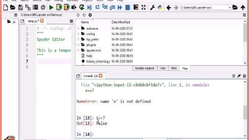Open the console pane options menu
The height and width of the screenshot is (140, 250).
pos(245,76)
